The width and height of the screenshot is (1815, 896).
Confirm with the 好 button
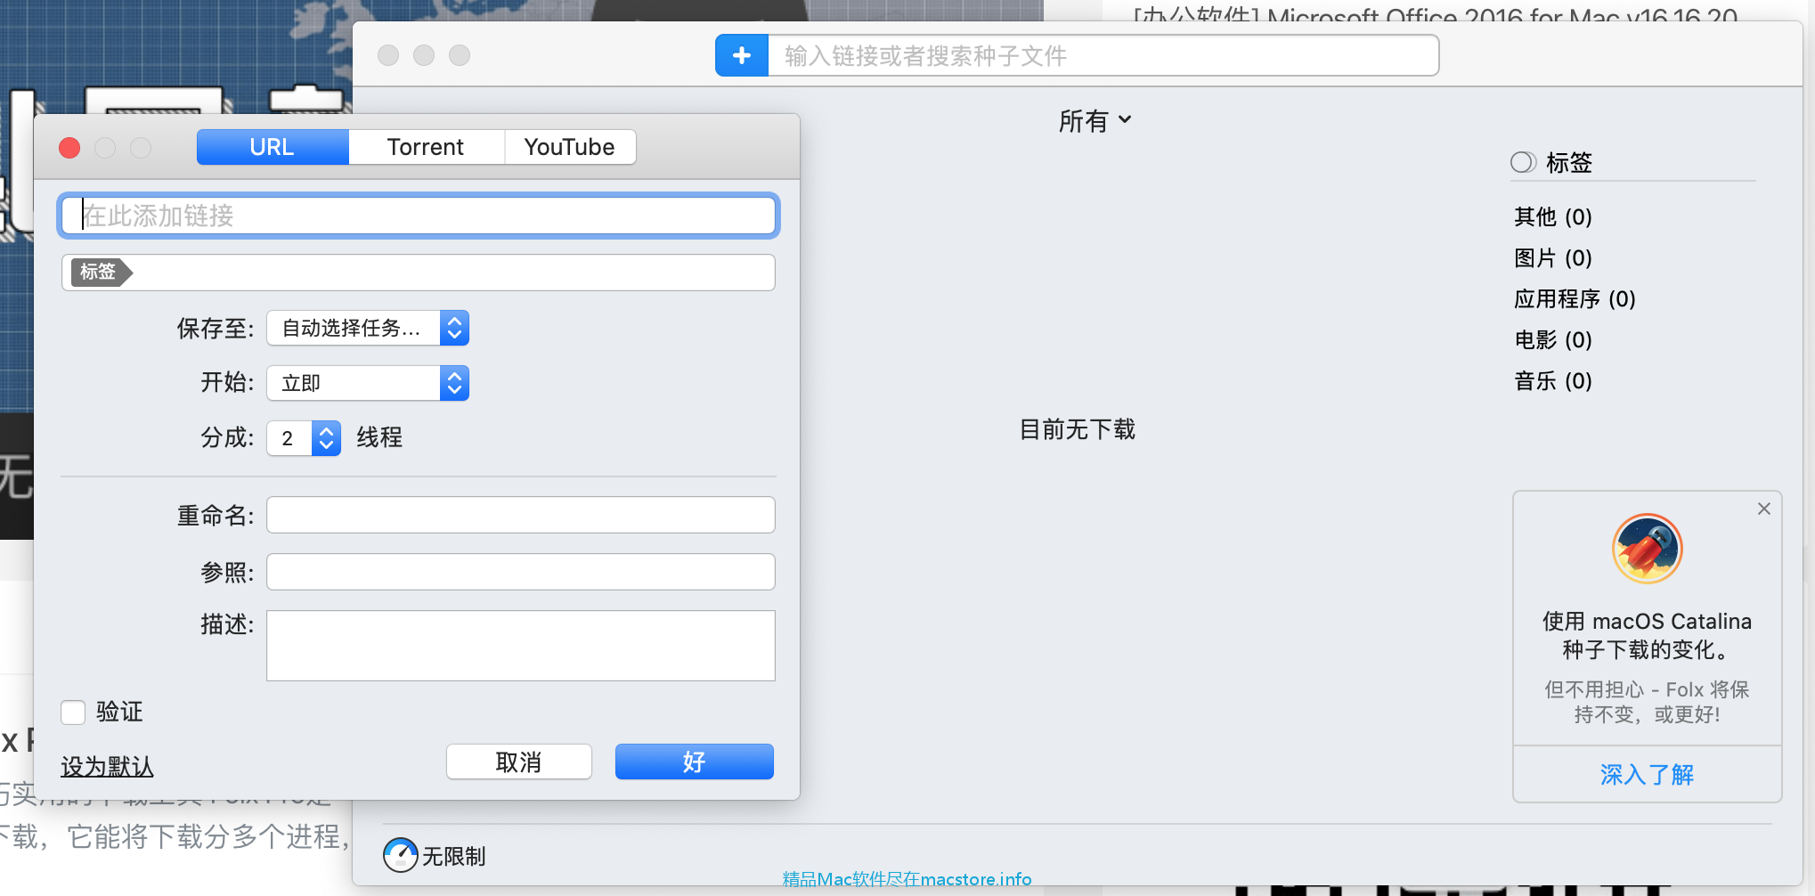coord(695,762)
